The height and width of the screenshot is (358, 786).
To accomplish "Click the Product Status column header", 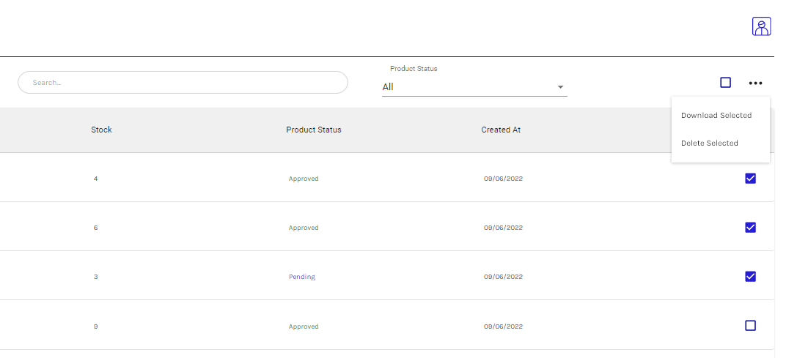I will (313, 130).
